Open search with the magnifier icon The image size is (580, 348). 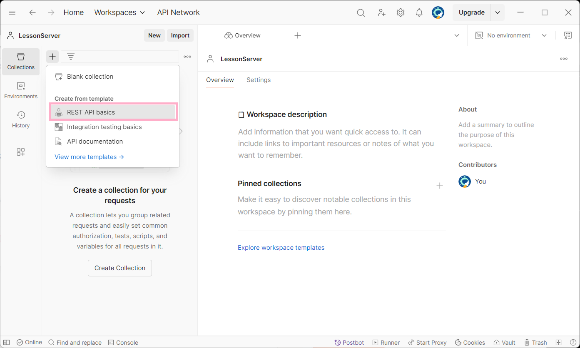pyautogui.click(x=361, y=12)
